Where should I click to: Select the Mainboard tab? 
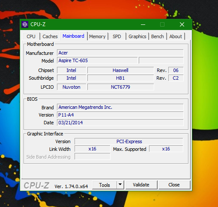74,36
